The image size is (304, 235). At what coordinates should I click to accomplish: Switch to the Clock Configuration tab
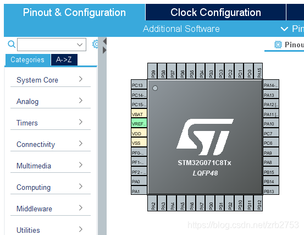pos(215,12)
